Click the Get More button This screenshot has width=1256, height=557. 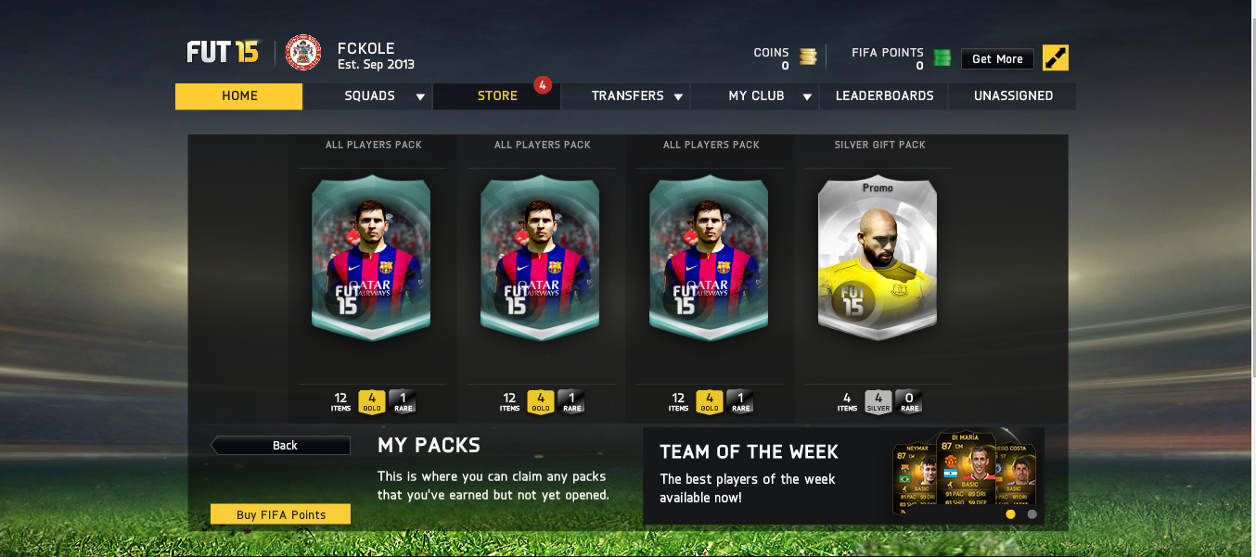coord(997,58)
